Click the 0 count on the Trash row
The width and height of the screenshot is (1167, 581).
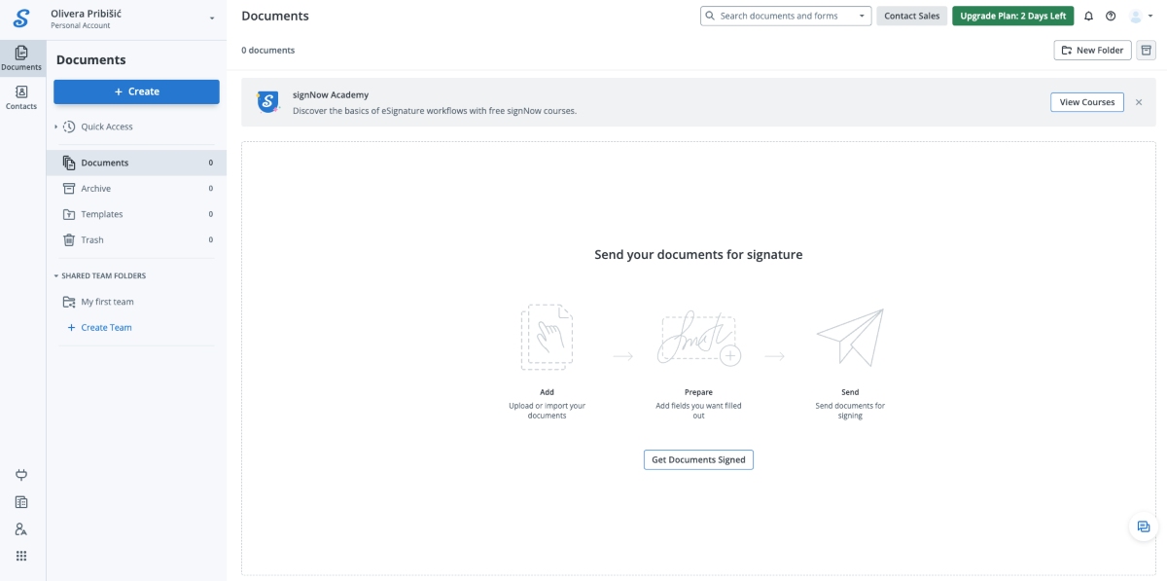pos(211,239)
